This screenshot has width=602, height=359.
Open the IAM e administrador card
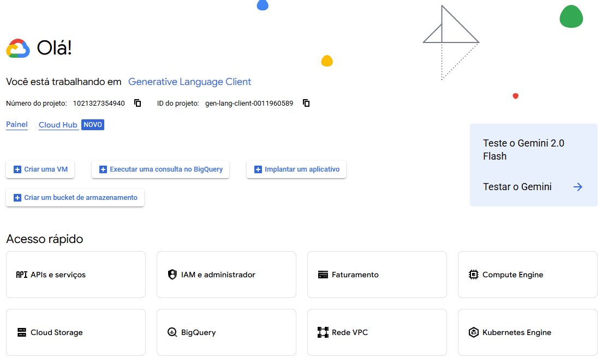[227, 275]
